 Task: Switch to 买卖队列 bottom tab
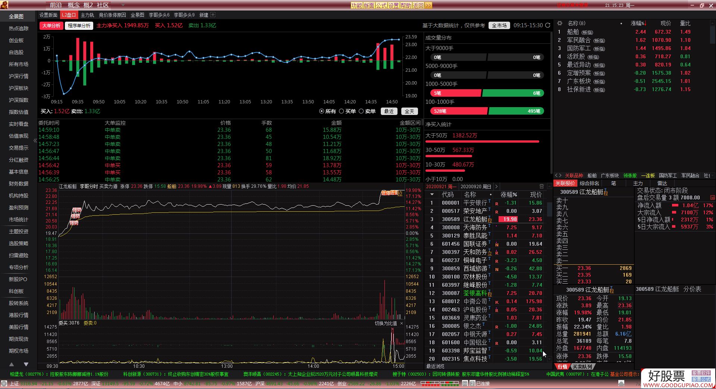pos(583,367)
